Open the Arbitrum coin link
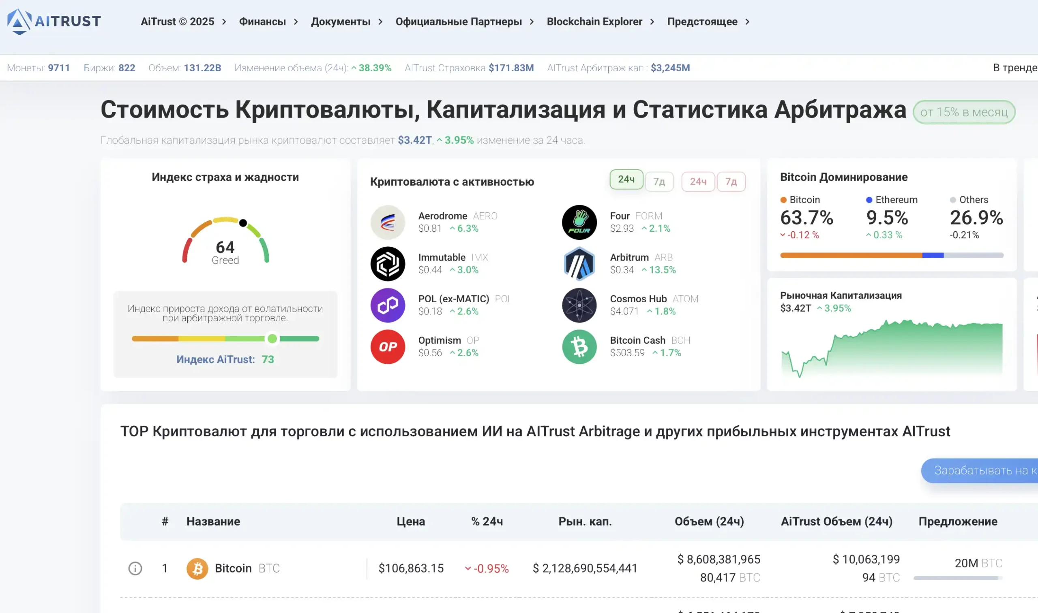Viewport: 1038px width, 613px height. pyautogui.click(x=629, y=257)
